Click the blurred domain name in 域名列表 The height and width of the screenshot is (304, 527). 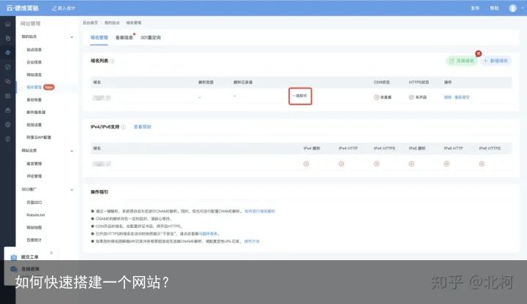[102, 98]
